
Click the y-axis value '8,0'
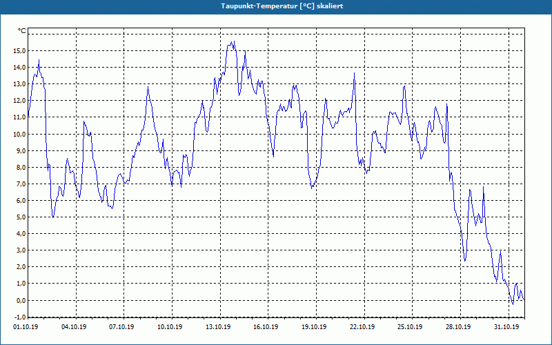coord(21,167)
